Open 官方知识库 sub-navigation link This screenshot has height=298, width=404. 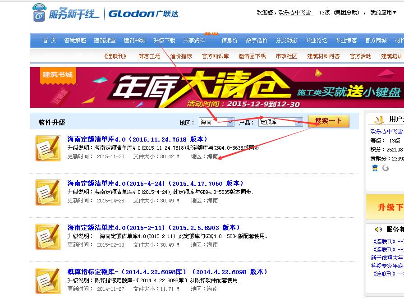216,56
